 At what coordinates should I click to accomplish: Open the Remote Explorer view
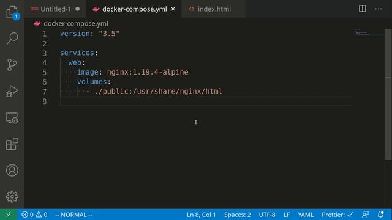(12, 118)
